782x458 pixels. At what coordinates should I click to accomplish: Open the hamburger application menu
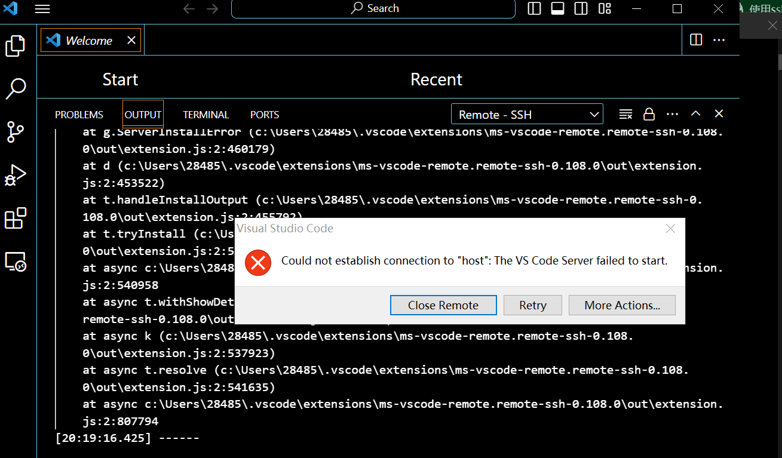coord(42,8)
